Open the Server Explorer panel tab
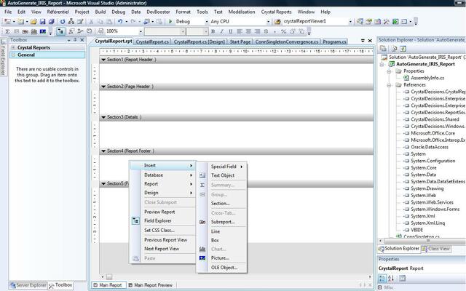This screenshot has width=466, height=291. tap(28, 285)
